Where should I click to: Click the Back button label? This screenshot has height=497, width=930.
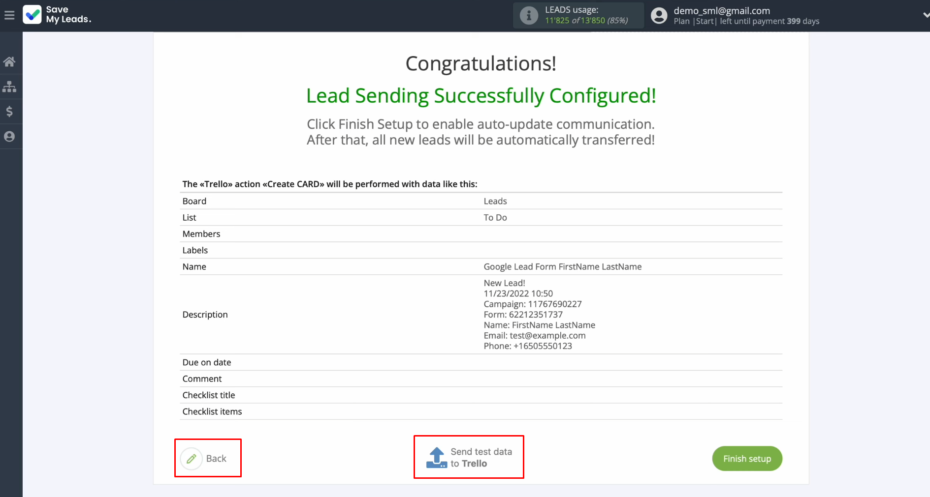216,459
